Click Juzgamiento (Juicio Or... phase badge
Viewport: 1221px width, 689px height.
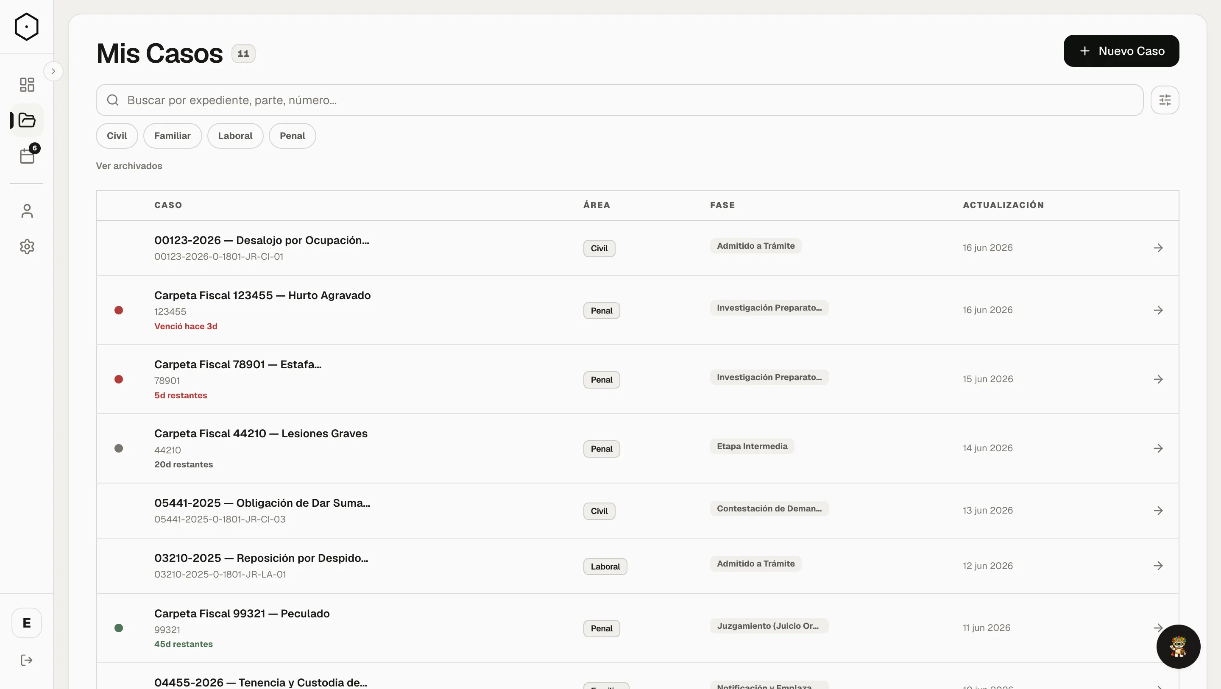769,626
